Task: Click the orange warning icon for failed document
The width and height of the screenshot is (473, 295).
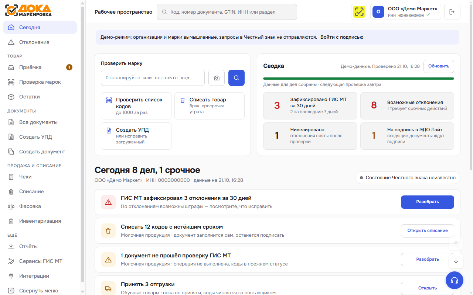Action: (108, 260)
